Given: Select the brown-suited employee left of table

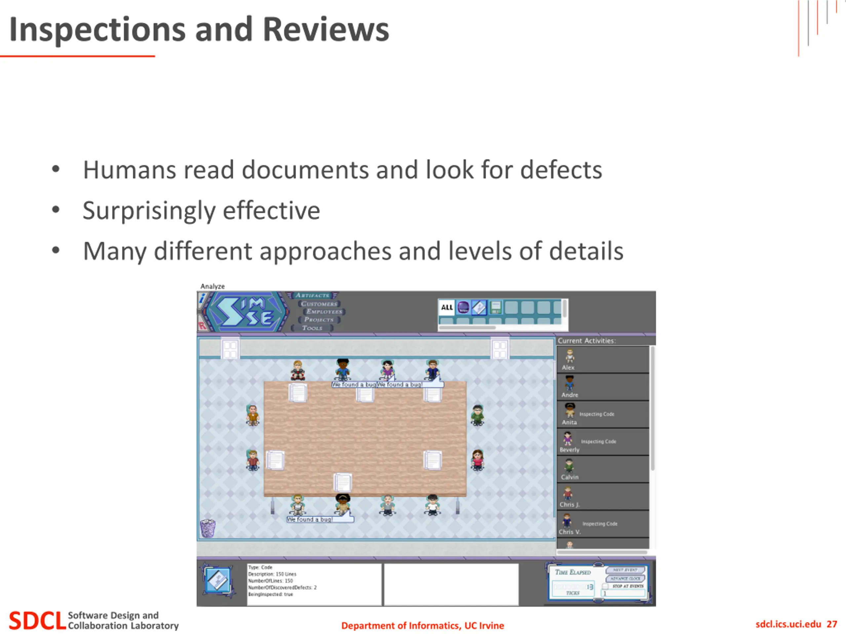Looking at the screenshot, I should point(252,415).
